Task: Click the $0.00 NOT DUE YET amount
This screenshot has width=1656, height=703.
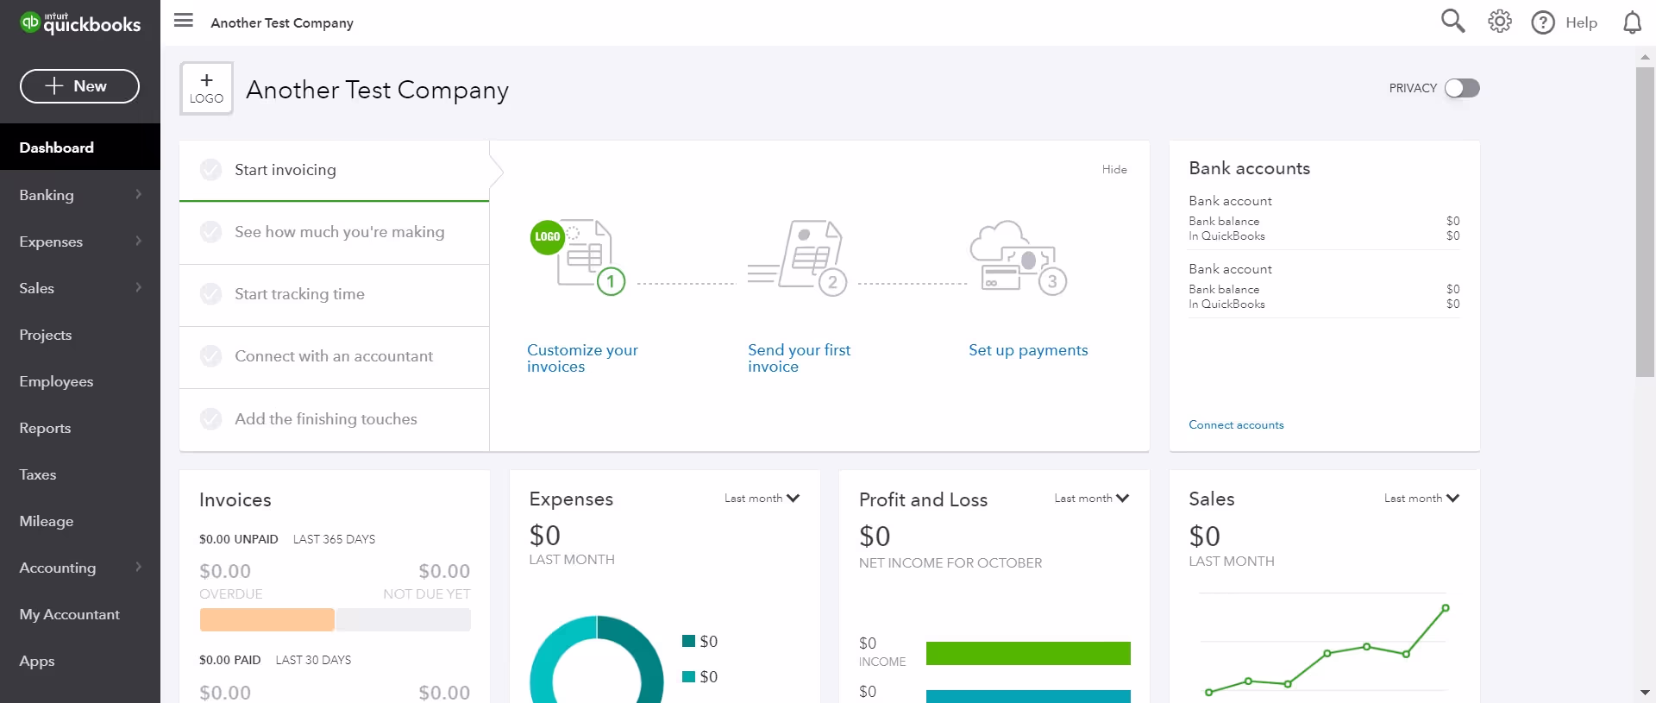Action: click(x=444, y=571)
